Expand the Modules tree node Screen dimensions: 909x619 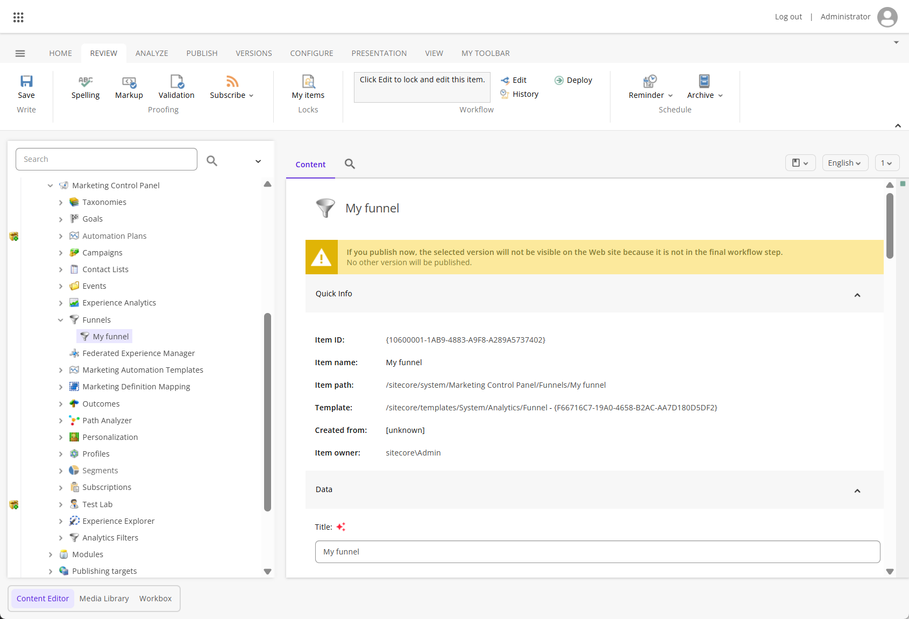(x=51, y=554)
